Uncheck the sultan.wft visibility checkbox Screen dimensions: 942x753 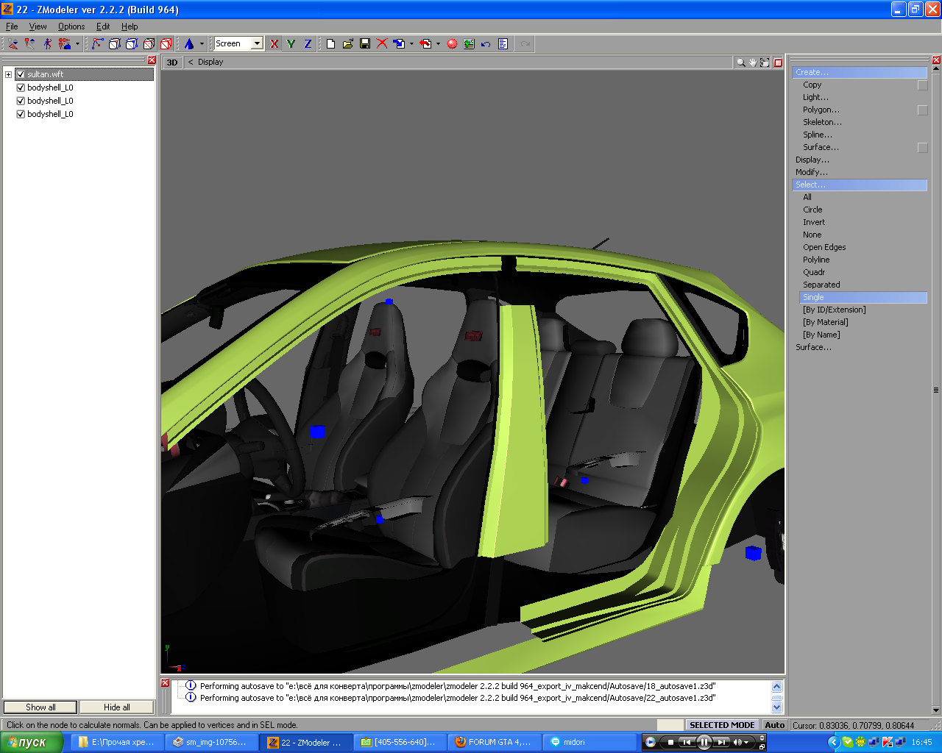click(x=21, y=74)
